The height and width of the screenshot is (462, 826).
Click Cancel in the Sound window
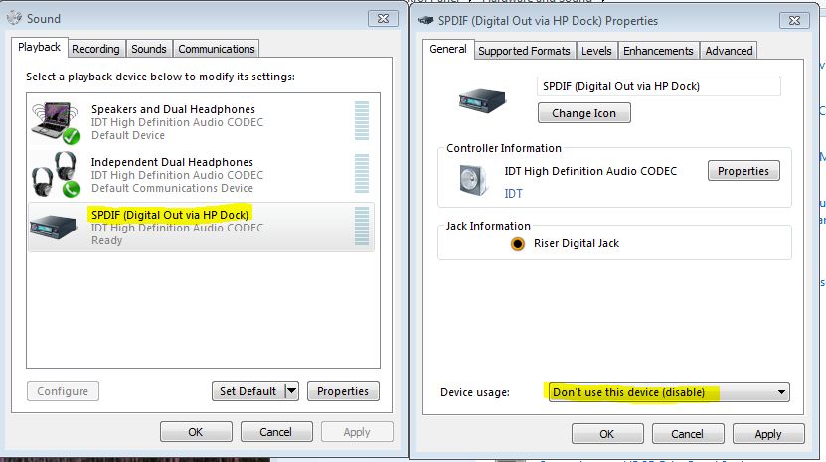pyautogui.click(x=276, y=432)
